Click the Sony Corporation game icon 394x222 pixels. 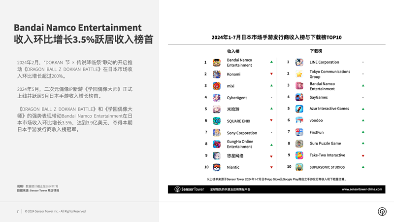pyautogui.click(x=217, y=133)
